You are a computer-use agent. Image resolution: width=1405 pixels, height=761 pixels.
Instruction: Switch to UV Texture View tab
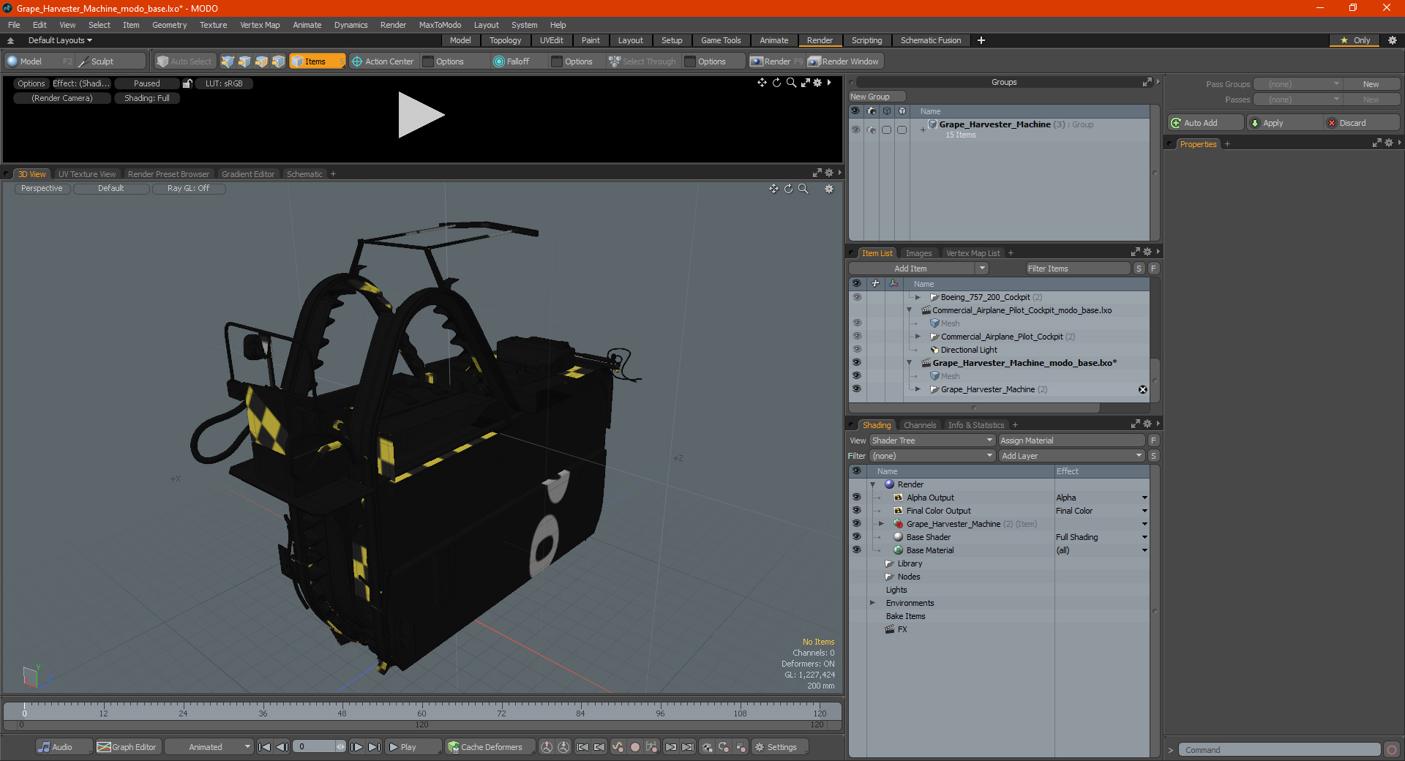click(x=87, y=174)
